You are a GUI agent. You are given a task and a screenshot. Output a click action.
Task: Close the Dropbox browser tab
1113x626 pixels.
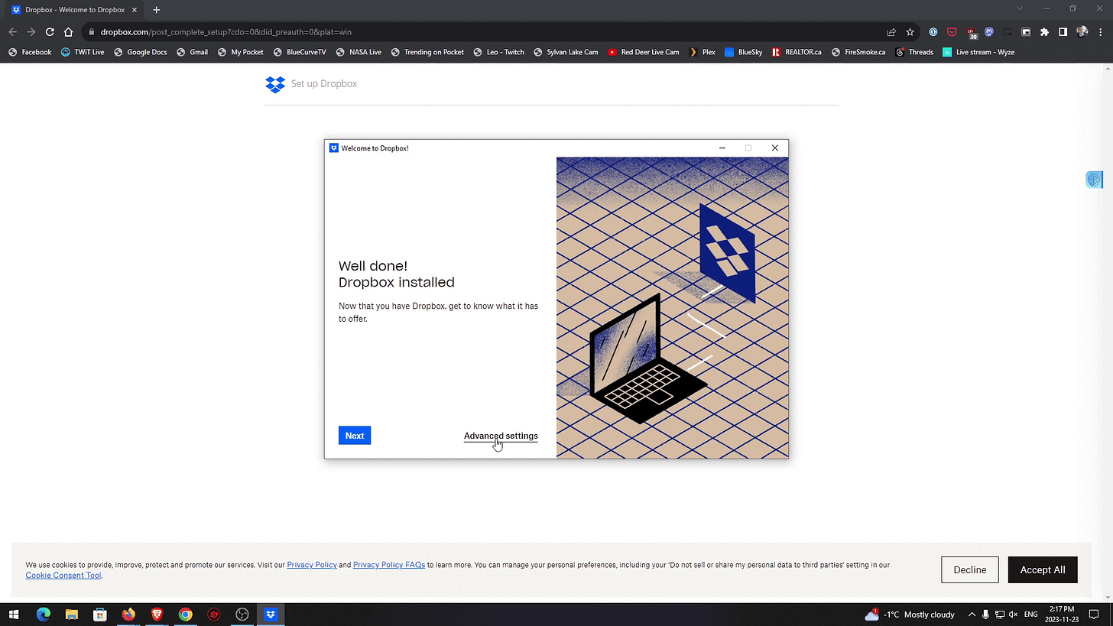[x=135, y=10]
